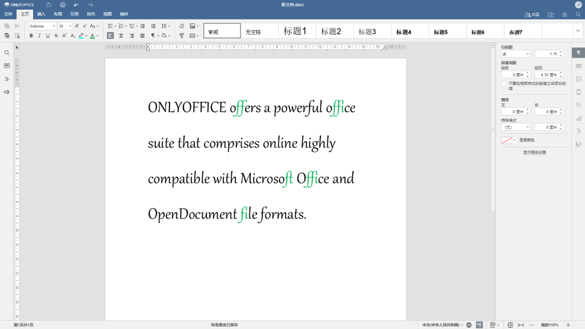Open the Search icon in the left sidebar
Viewport: 585px width, 329px height.
tap(7, 53)
